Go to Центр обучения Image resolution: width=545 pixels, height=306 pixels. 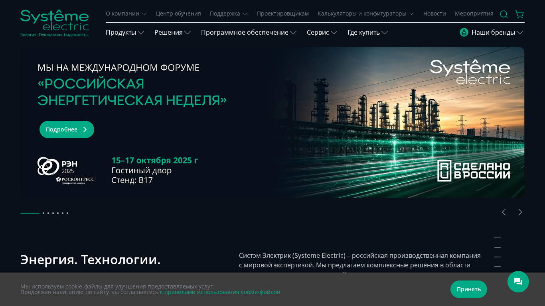click(x=178, y=14)
